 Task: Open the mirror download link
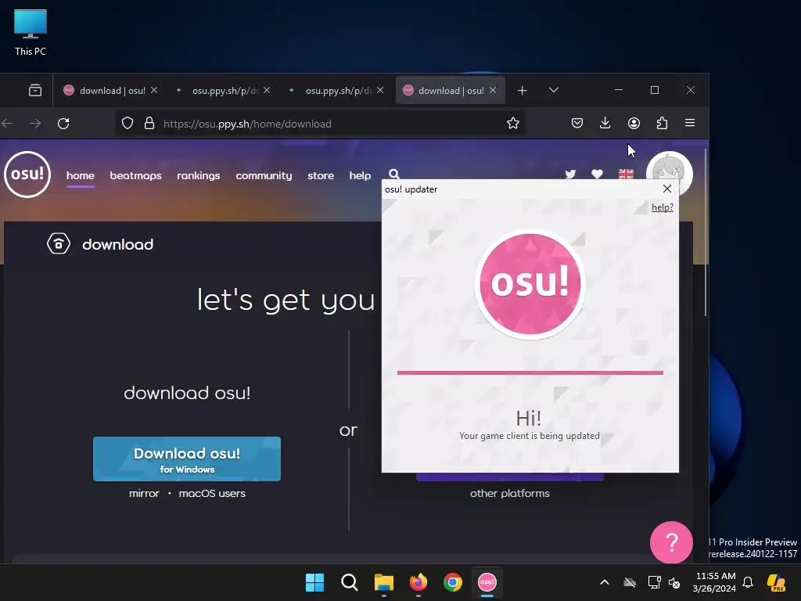pos(144,493)
